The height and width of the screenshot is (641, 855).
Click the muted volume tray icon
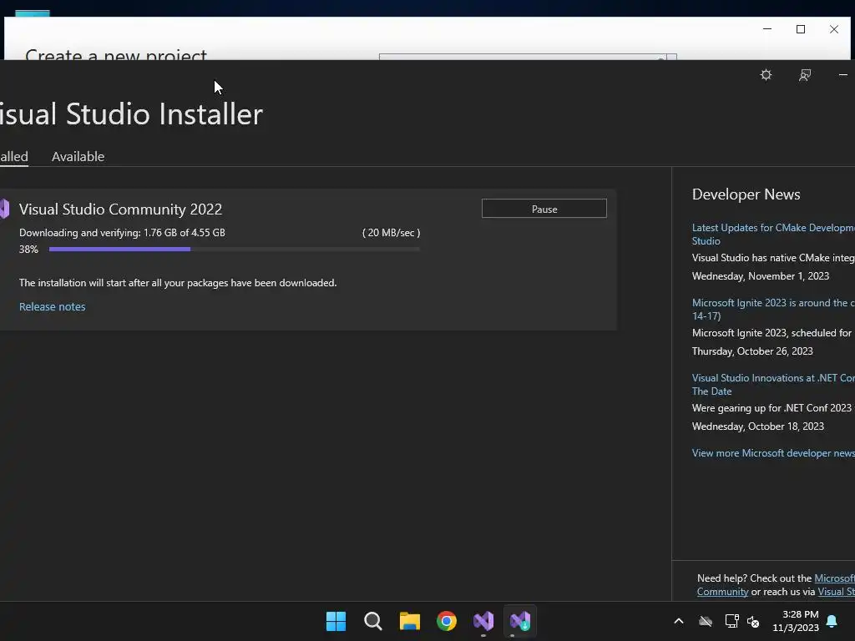click(x=753, y=621)
